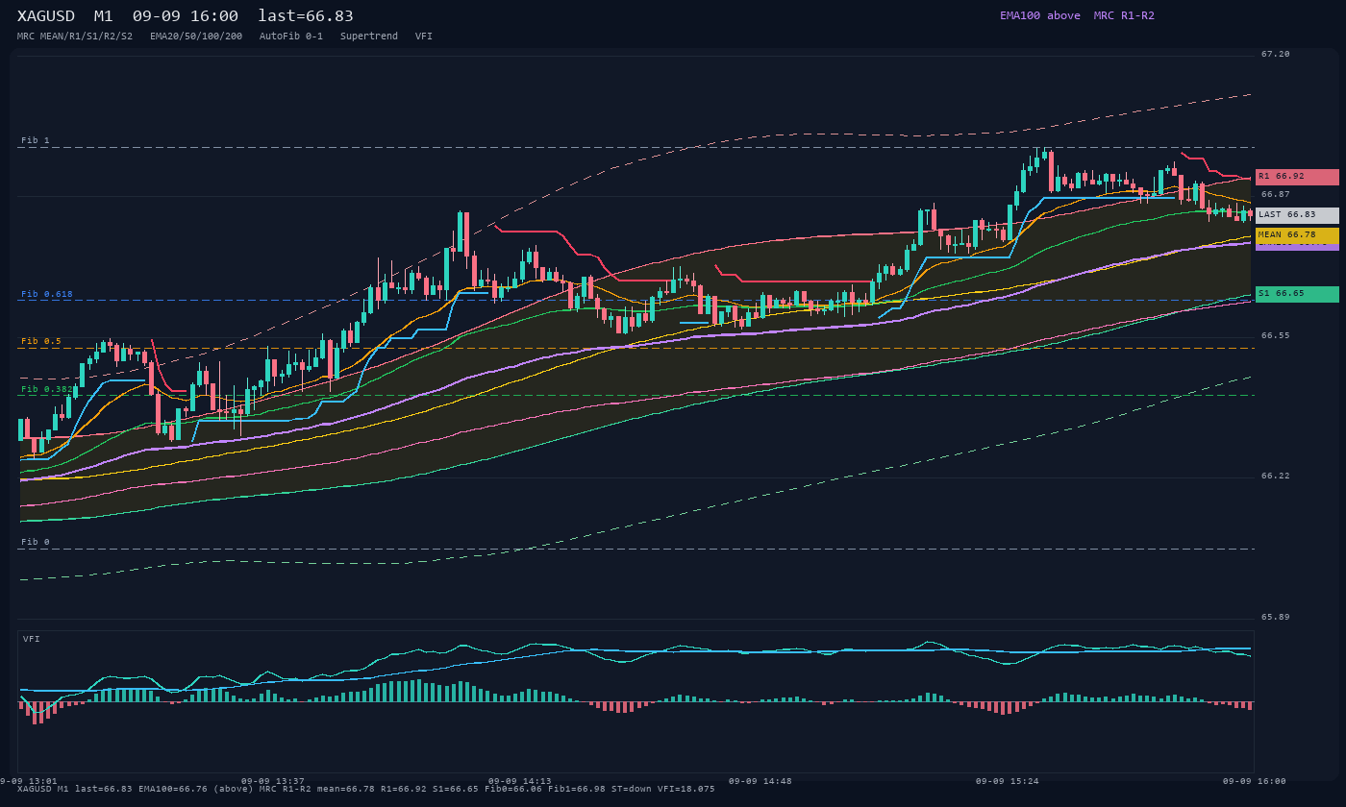Click "VFI=18.075" in the bottom status line
Screen dimensions: 1346x807
[x=686, y=789]
